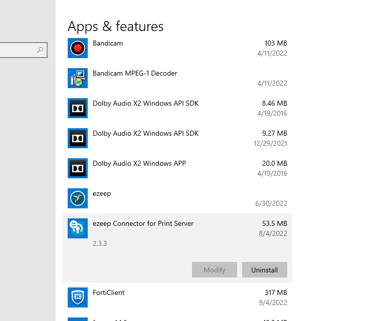Screen dimensions: 378x321
Task: Select Dolby Audio X2 Windows API SDK dated 4/19/2016
Action: coord(145,103)
